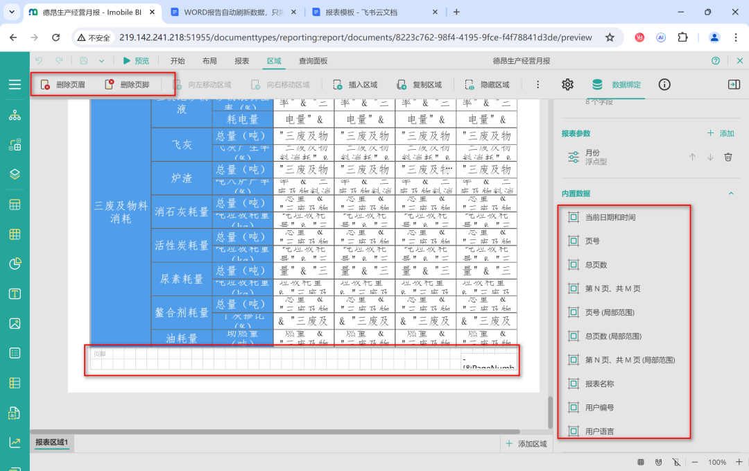Image resolution: width=749 pixels, height=471 pixels.
Task: Switch to the 布局 menu tab
Action: pyautogui.click(x=209, y=61)
